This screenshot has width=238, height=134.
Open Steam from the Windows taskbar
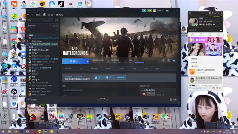pos(46,132)
